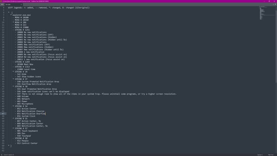
Task: Click the line '867 Action Center, %s'
Action: tap(28, 121)
